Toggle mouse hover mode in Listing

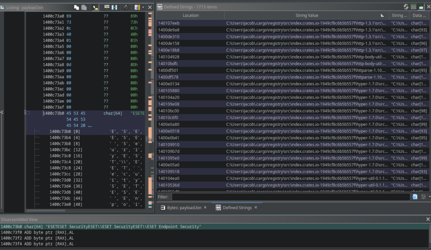[x=95, y=7]
